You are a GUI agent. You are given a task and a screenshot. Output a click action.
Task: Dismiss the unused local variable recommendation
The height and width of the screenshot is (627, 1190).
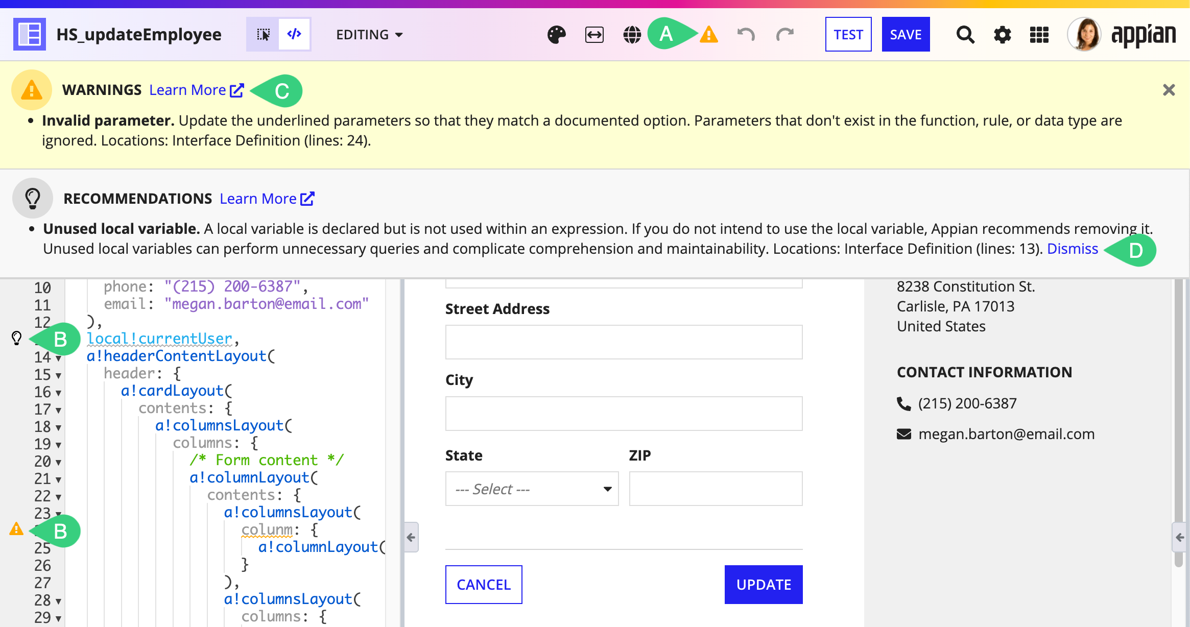click(1072, 249)
